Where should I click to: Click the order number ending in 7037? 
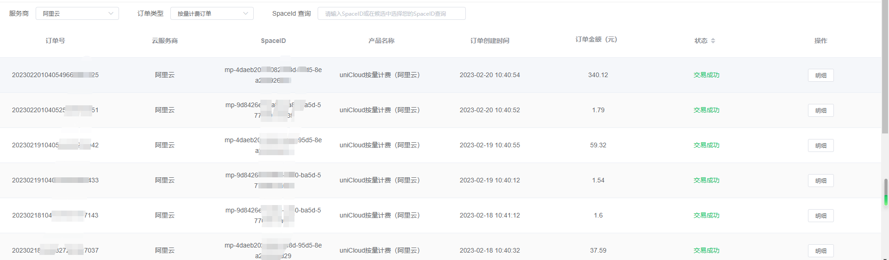[x=55, y=250]
